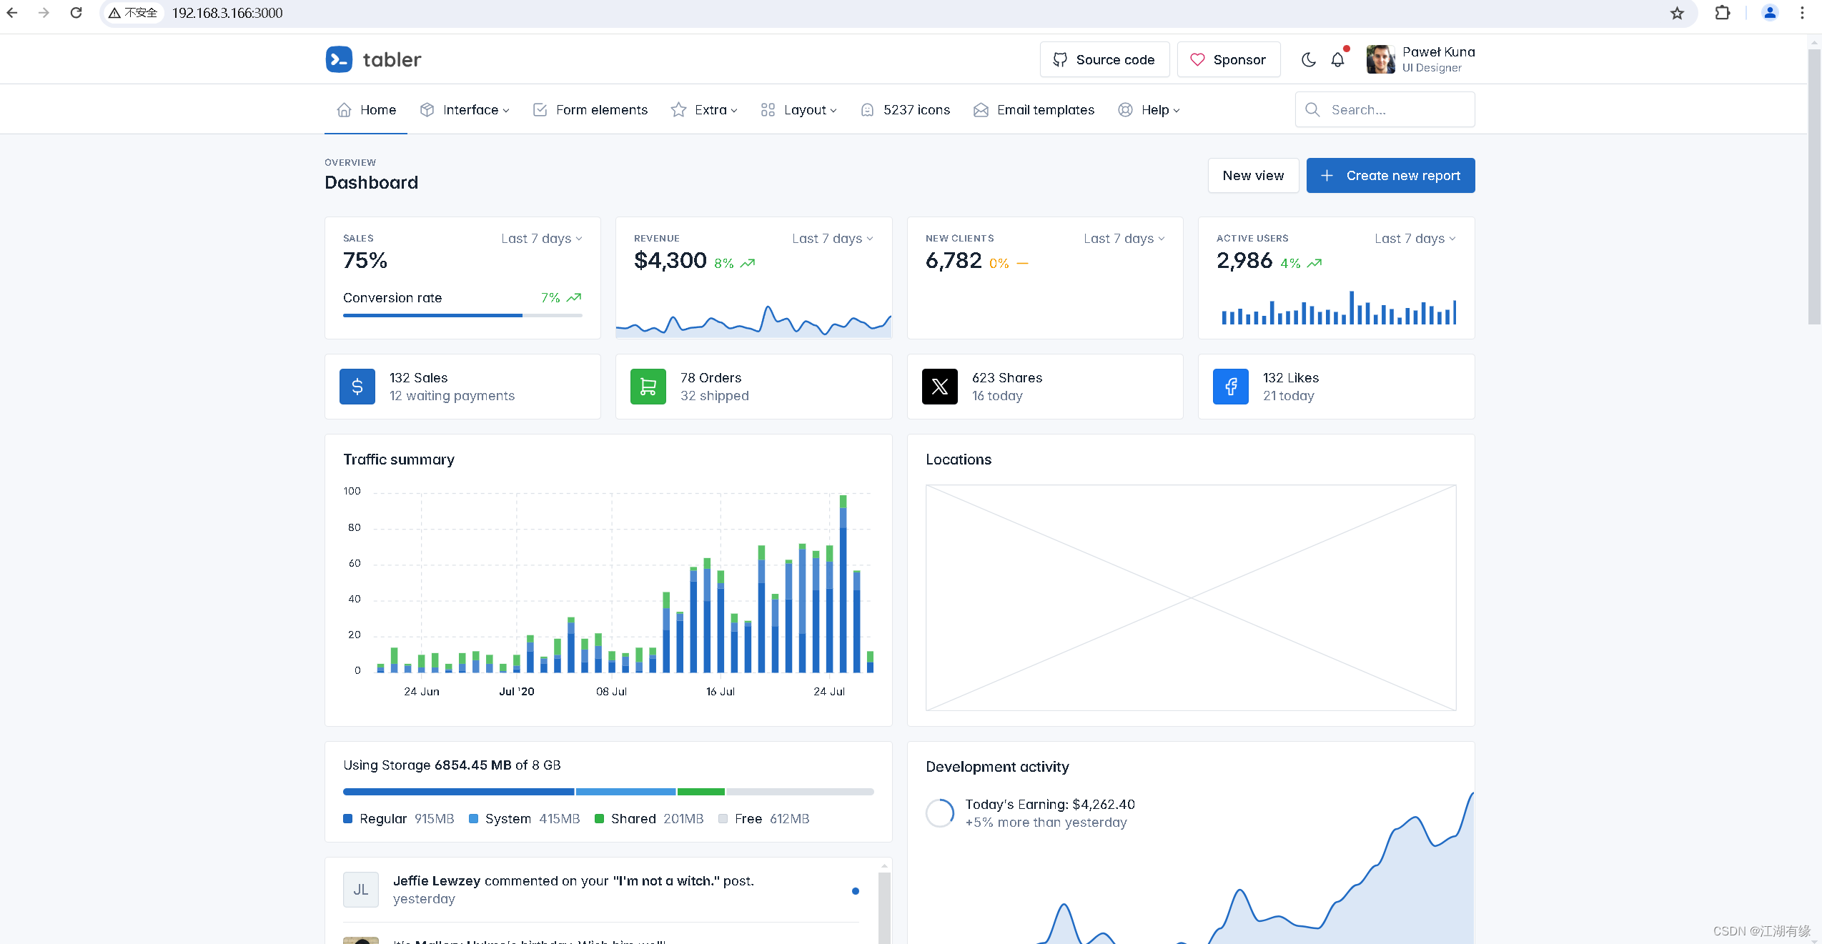This screenshot has height=944, width=1822.
Task: Click the Active Users bar chart
Action: tap(1338, 307)
